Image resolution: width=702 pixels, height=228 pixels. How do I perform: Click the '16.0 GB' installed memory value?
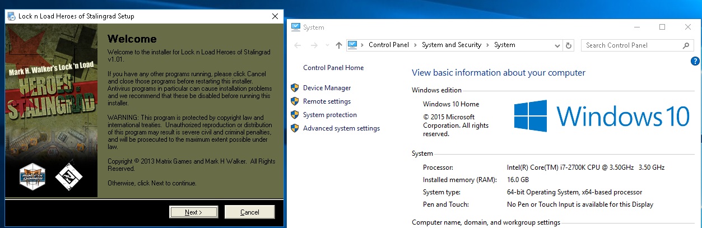[517, 180]
